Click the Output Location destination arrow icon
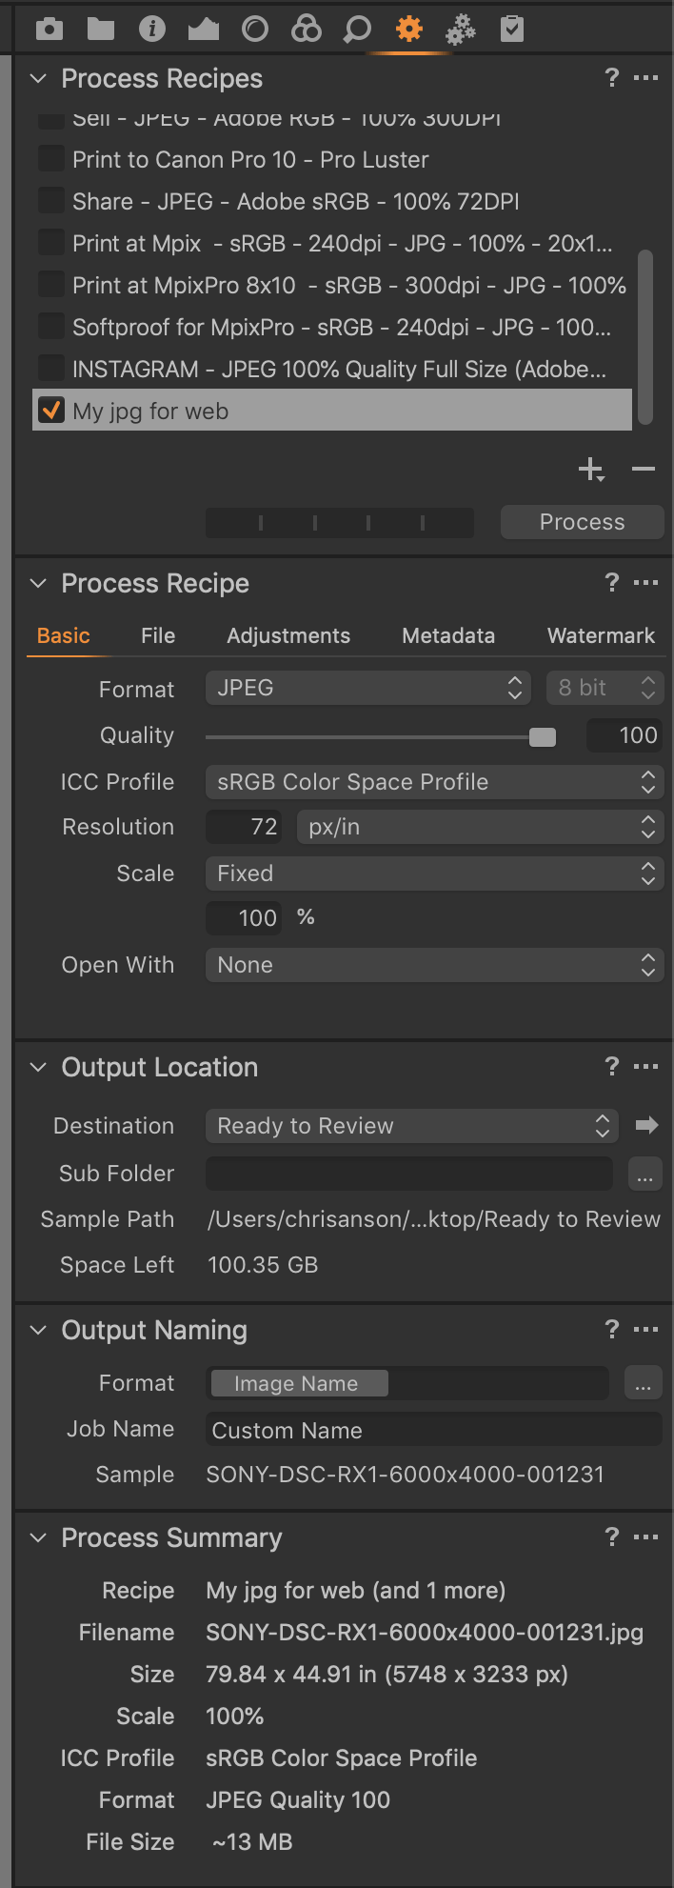The width and height of the screenshot is (674, 1888). 647,1126
